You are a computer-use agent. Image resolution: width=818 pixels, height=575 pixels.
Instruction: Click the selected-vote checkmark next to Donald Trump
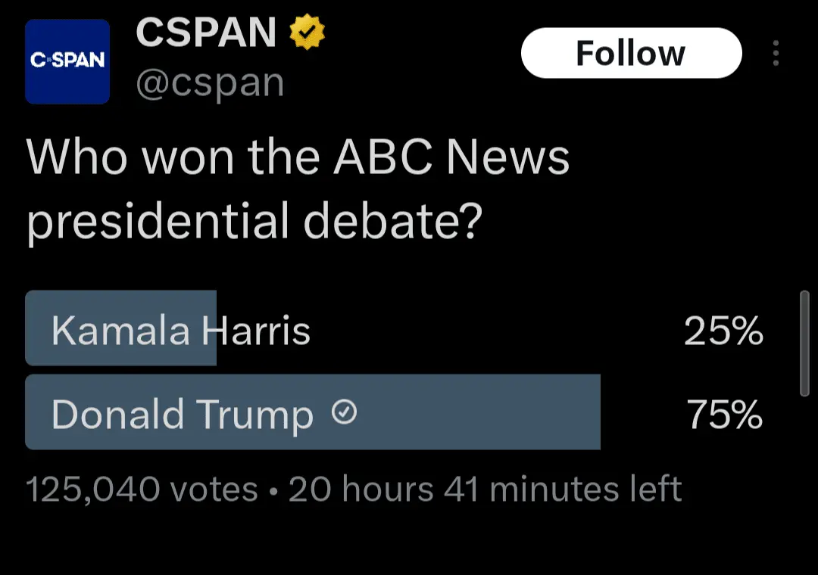click(x=345, y=412)
